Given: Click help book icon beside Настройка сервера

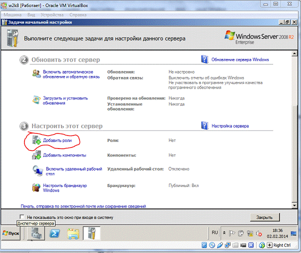Looking at the screenshot, I should [x=204, y=125].
